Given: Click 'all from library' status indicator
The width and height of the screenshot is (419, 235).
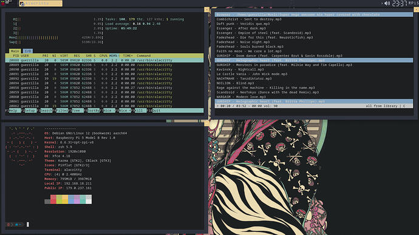Looking at the screenshot, I should (x=381, y=106).
